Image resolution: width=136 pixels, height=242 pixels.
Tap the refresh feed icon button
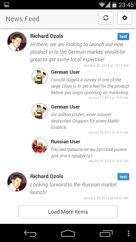point(106,18)
